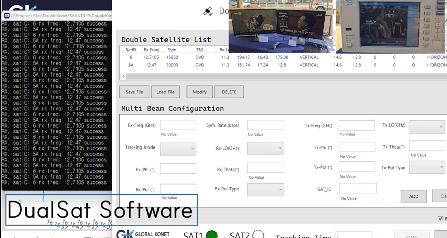Focus the Tx-Theta input field
The height and width of the screenshot is (238, 447).
pos(427,146)
